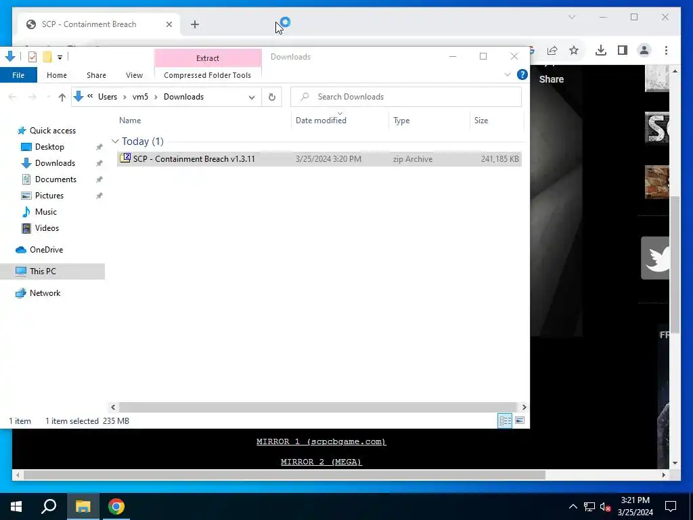Sort by the Type column
This screenshot has height=520, width=693.
pos(401,121)
